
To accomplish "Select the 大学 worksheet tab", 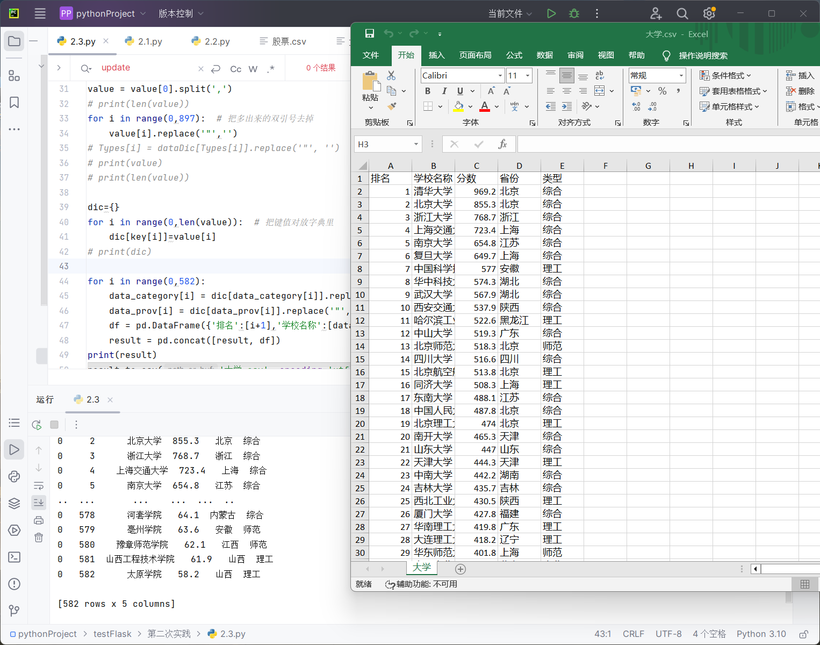I will pos(422,567).
